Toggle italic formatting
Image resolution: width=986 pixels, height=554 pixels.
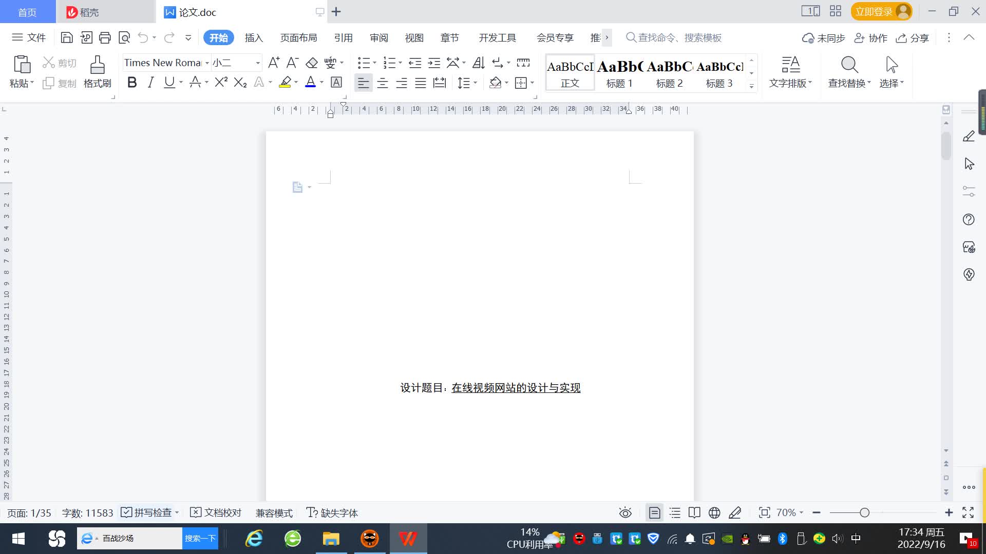(150, 82)
